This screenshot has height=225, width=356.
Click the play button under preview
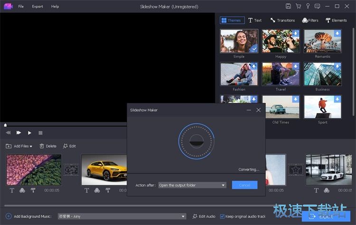point(29,133)
